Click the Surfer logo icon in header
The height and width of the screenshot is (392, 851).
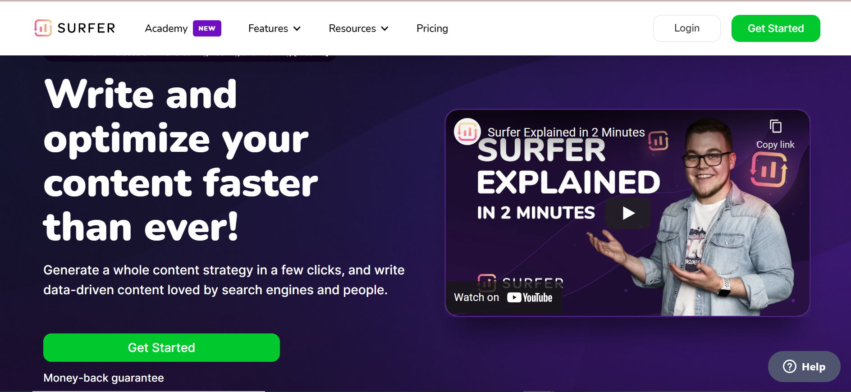click(x=43, y=28)
